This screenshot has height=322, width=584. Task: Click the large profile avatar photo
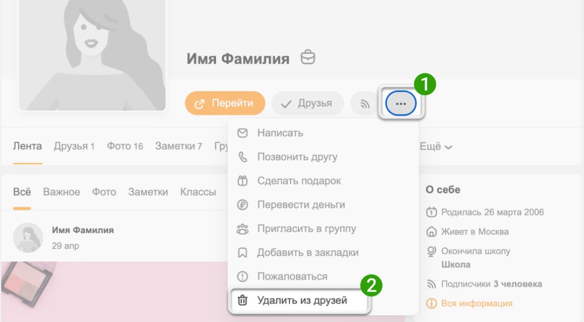(92, 54)
